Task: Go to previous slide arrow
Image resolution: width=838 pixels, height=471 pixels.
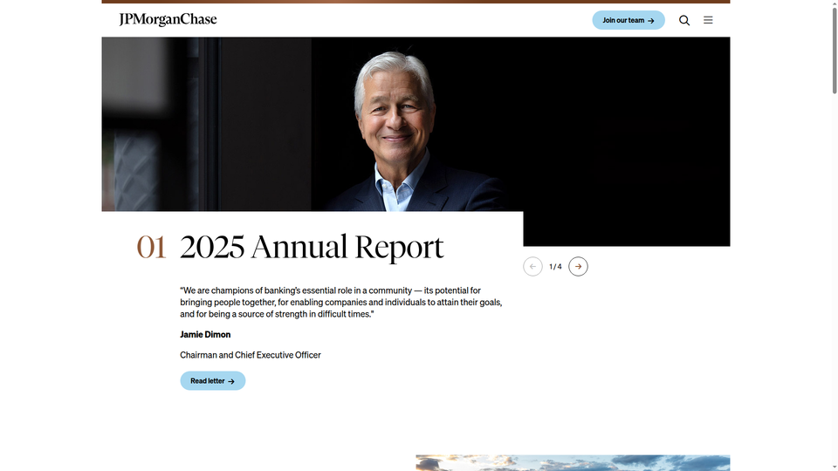Action: 532,267
